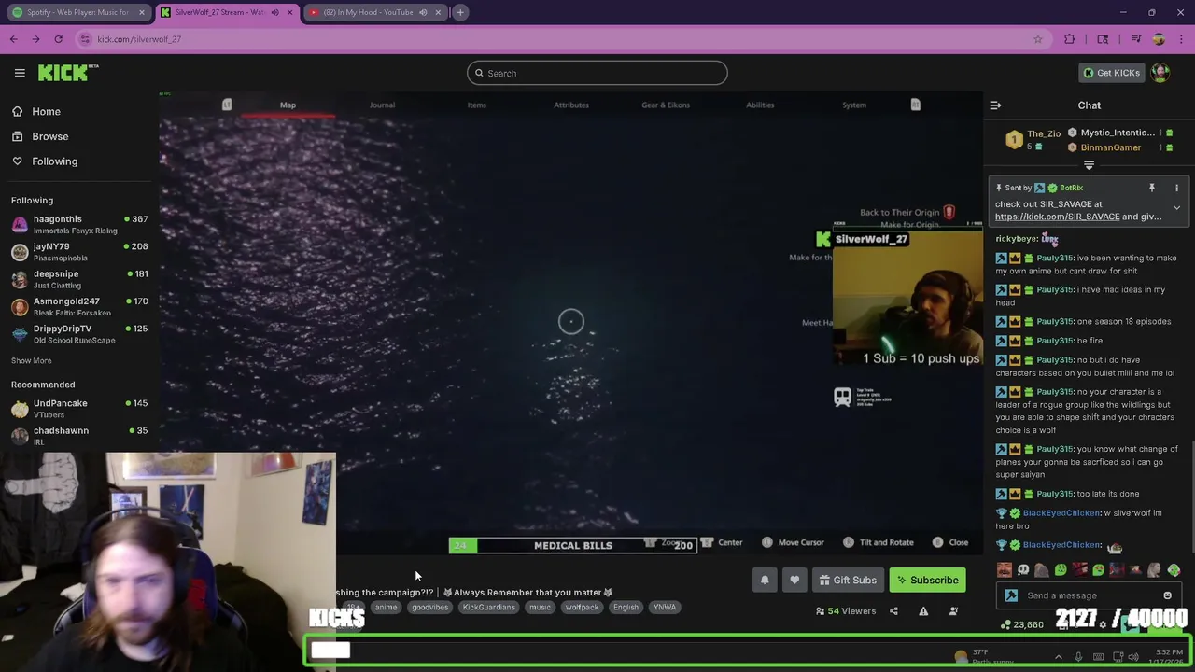The height and width of the screenshot is (672, 1195).
Task: Click the channel points 23,660 balance
Action: tap(1023, 624)
